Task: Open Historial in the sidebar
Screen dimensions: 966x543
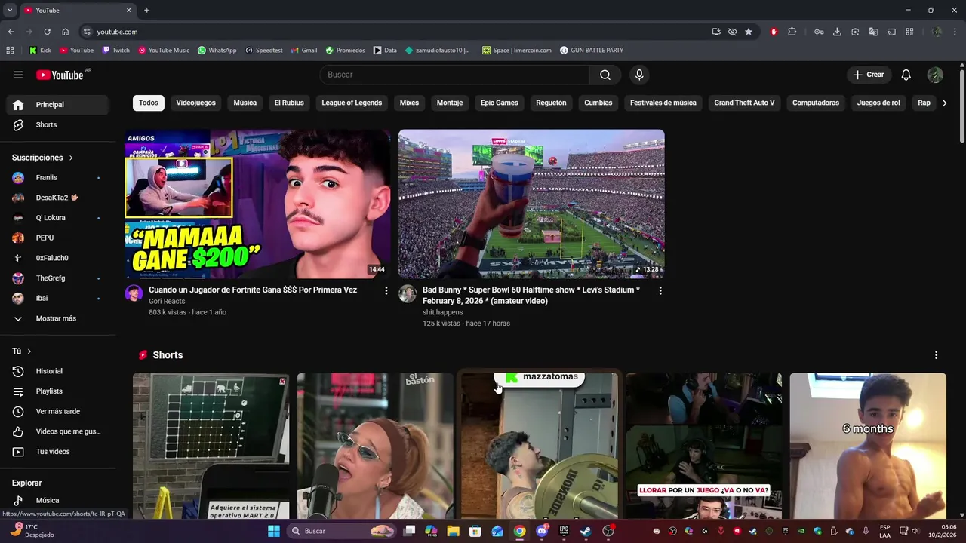Action: [57, 371]
